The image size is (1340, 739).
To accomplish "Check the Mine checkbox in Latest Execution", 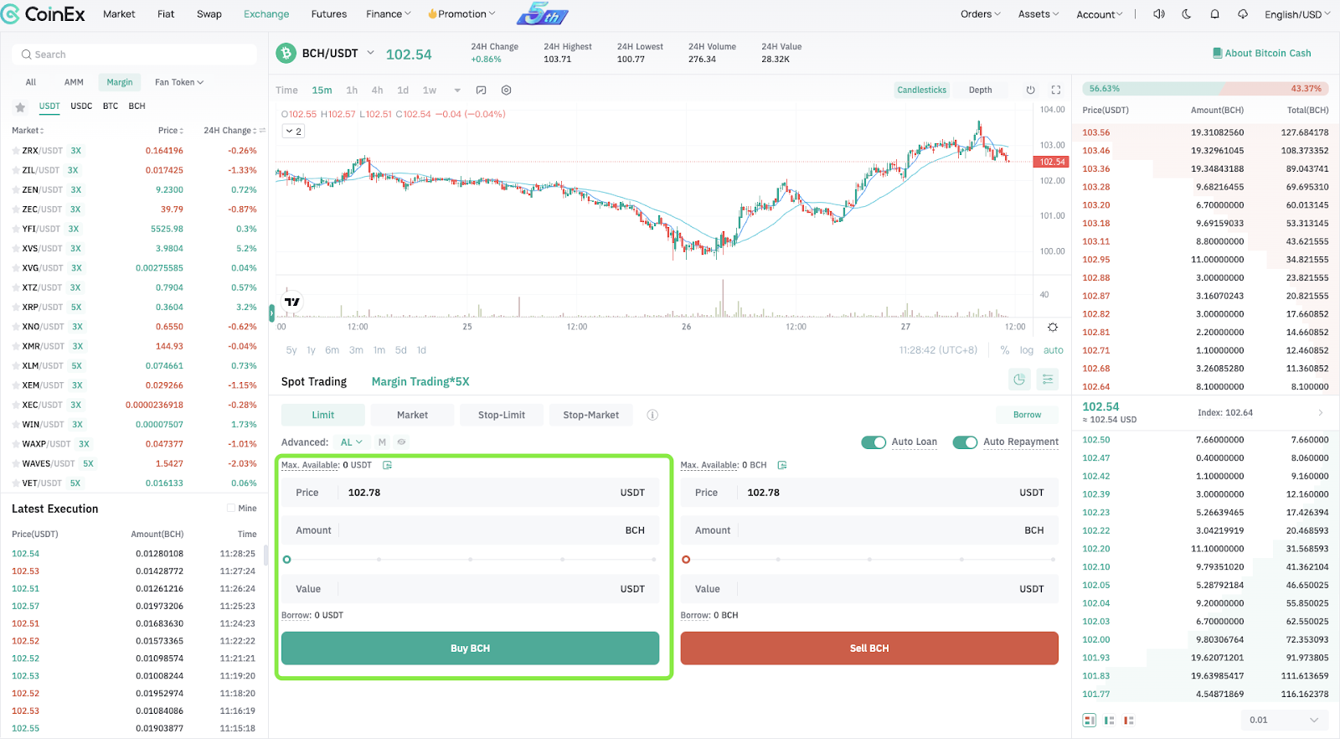I will click(231, 509).
